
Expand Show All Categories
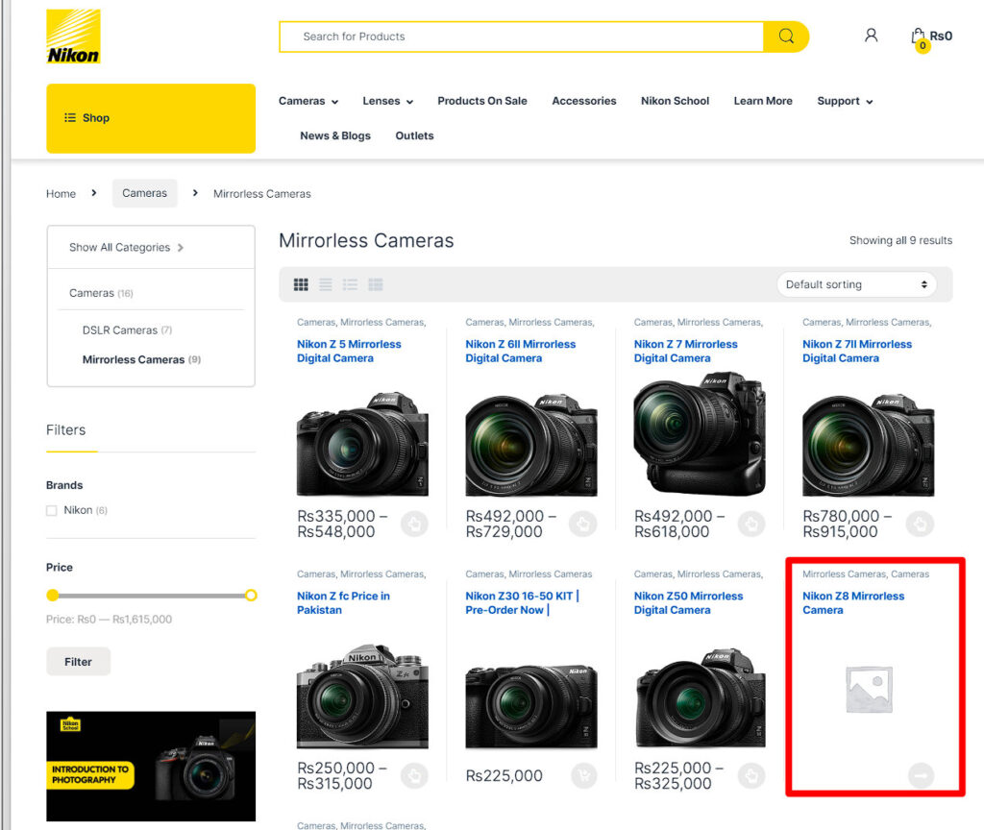coord(126,248)
